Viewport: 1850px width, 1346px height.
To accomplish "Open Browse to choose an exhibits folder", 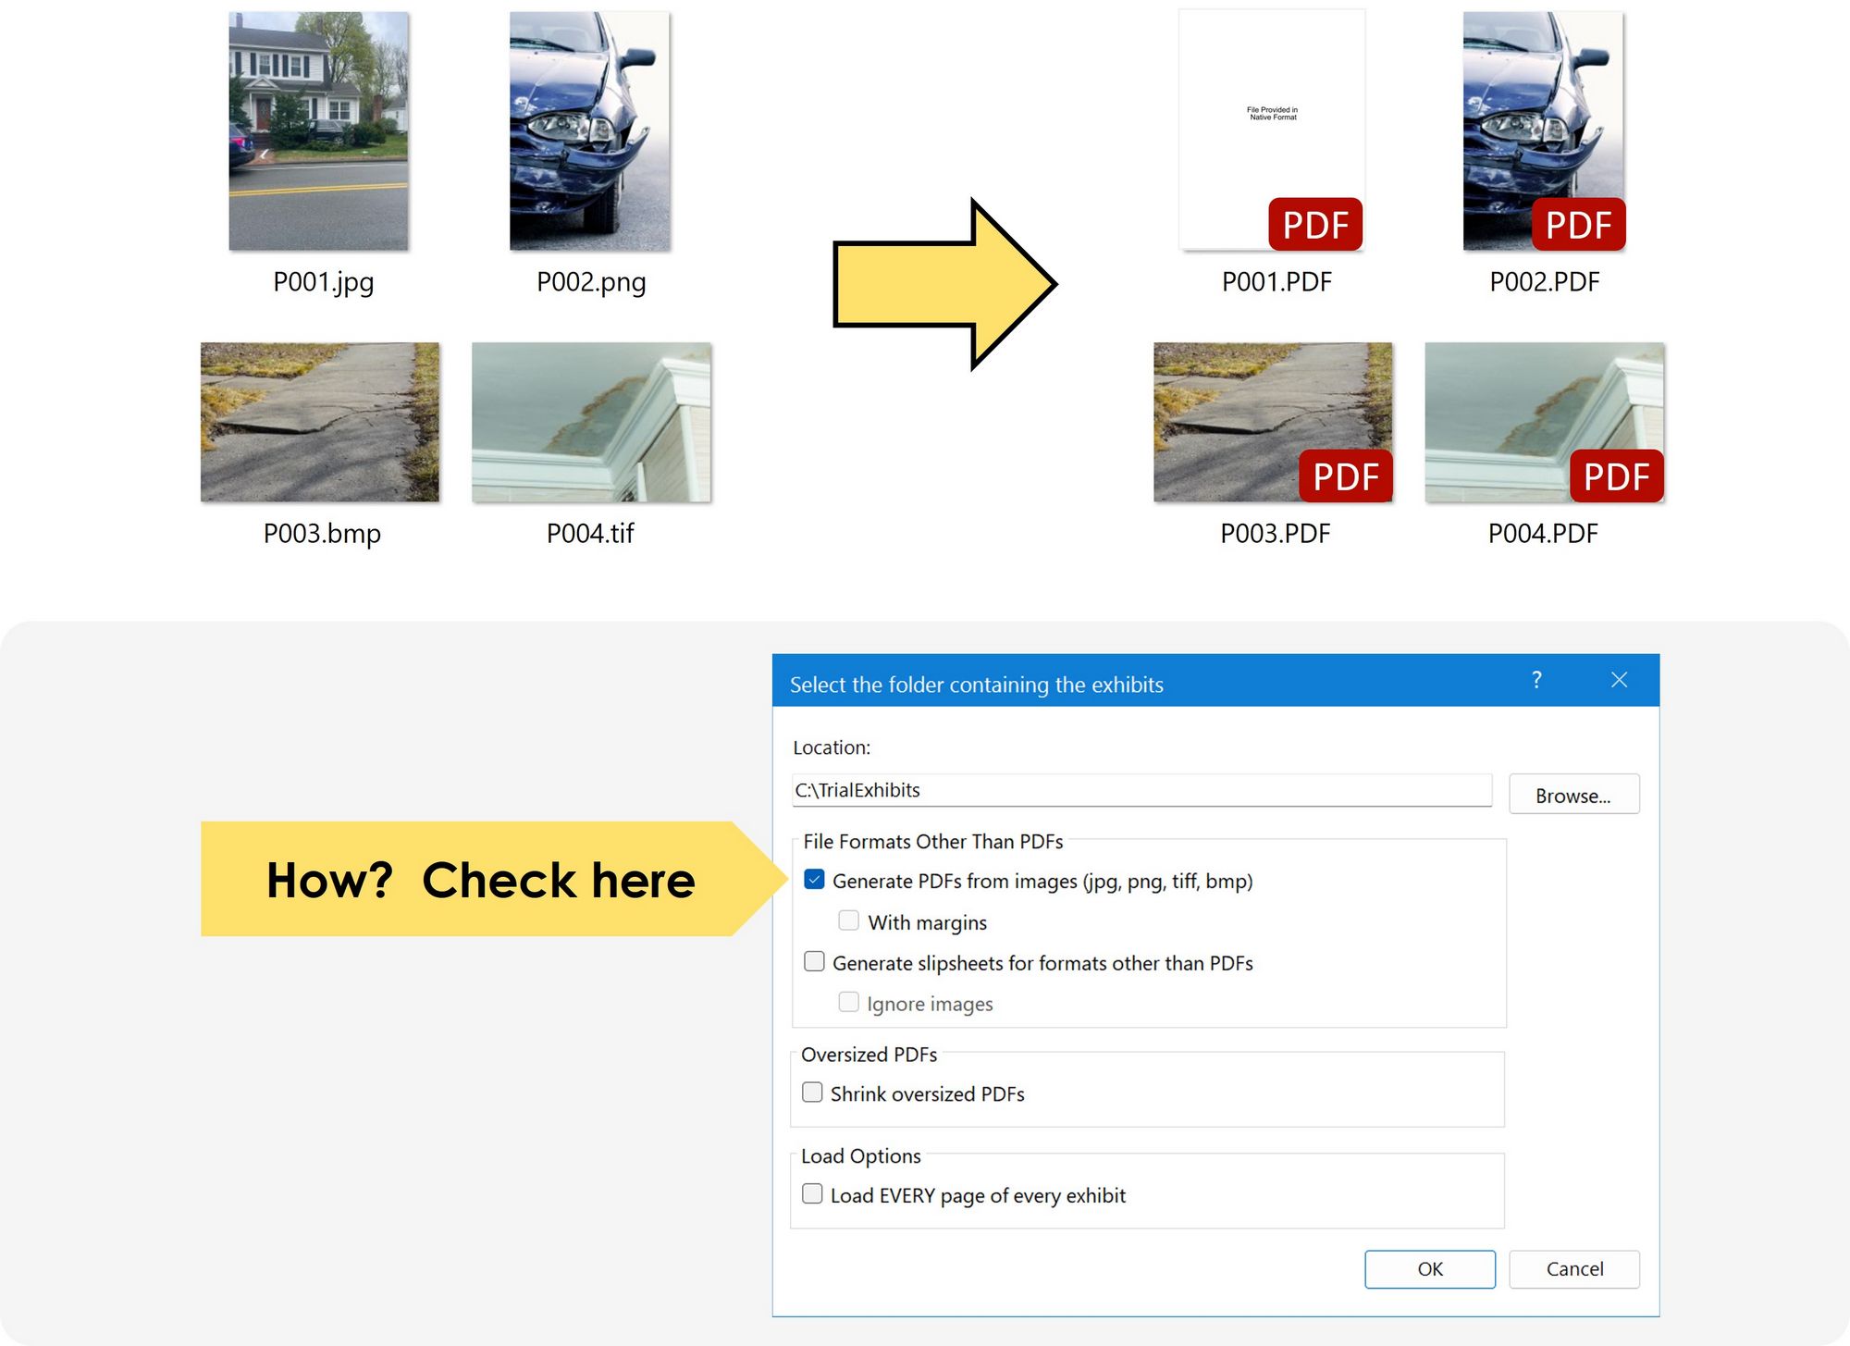I will [x=1573, y=793].
